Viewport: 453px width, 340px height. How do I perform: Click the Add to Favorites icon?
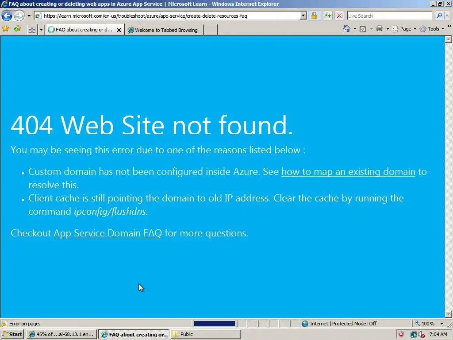[x=18, y=29]
